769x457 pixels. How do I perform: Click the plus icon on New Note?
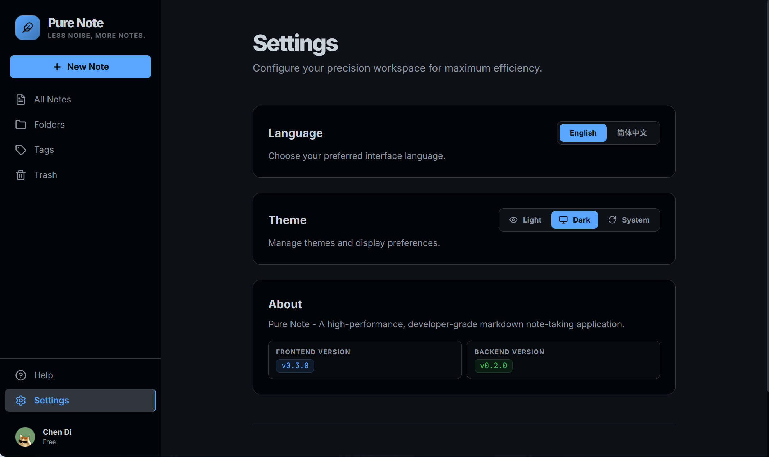click(x=57, y=67)
